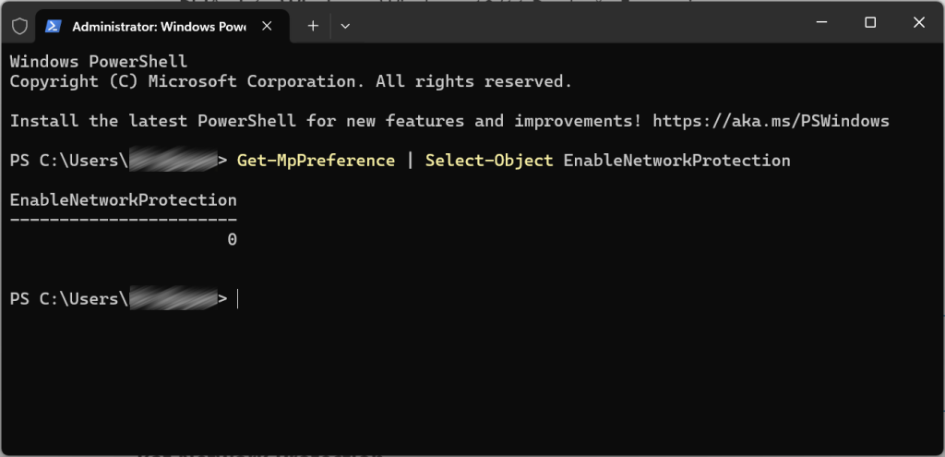
Task: Click the EnableNetworkProtection output column header
Action: click(x=123, y=200)
